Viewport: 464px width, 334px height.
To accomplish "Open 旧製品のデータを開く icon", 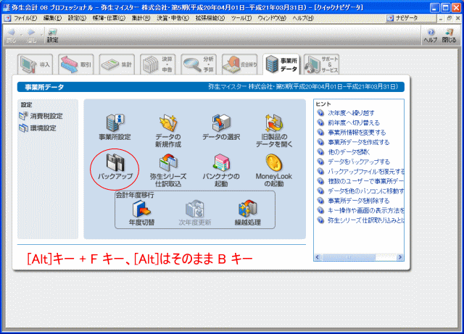I will (x=274, y=130).
